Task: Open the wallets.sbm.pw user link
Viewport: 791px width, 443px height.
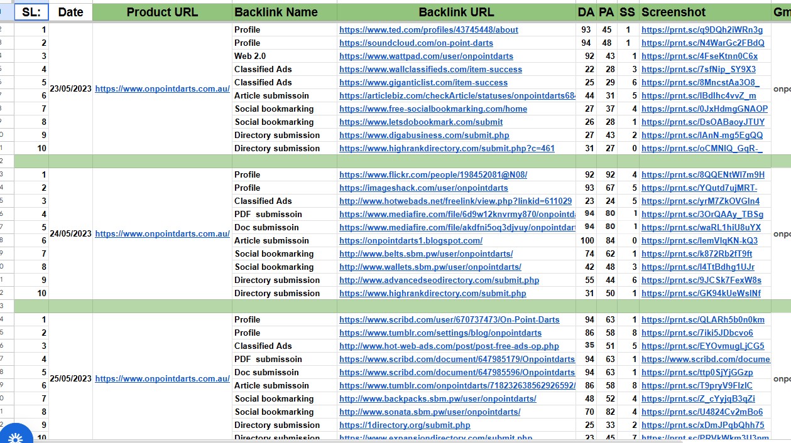Action: point(430,267)
